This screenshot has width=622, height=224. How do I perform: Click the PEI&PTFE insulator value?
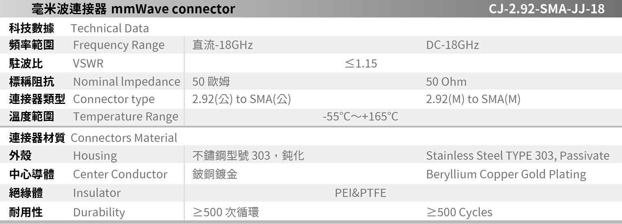pyautogui.click(x=360, y=193)
